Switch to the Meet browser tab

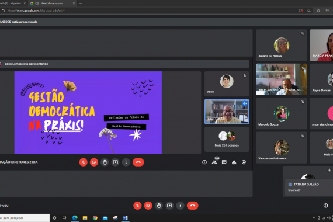52,3
